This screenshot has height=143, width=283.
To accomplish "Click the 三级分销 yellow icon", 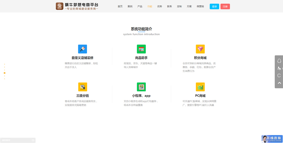I will point(82,87).
